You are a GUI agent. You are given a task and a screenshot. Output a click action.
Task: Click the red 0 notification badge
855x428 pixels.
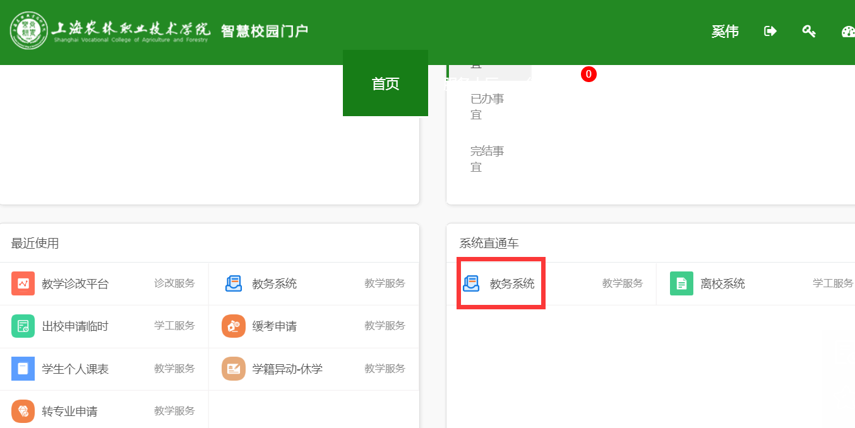click(x=589, y=74)
